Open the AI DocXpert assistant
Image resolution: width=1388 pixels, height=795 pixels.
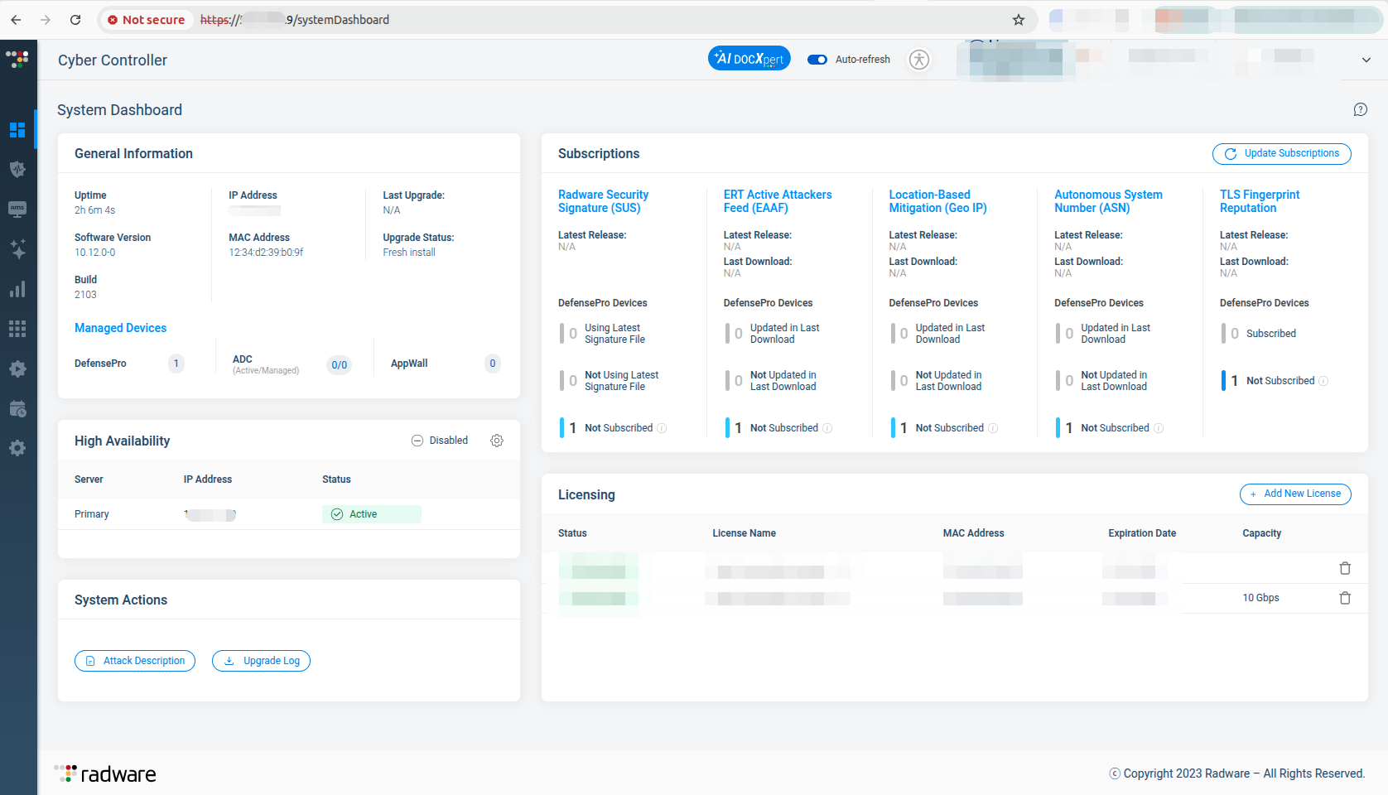pyautogui.click(x=749, y=59)
